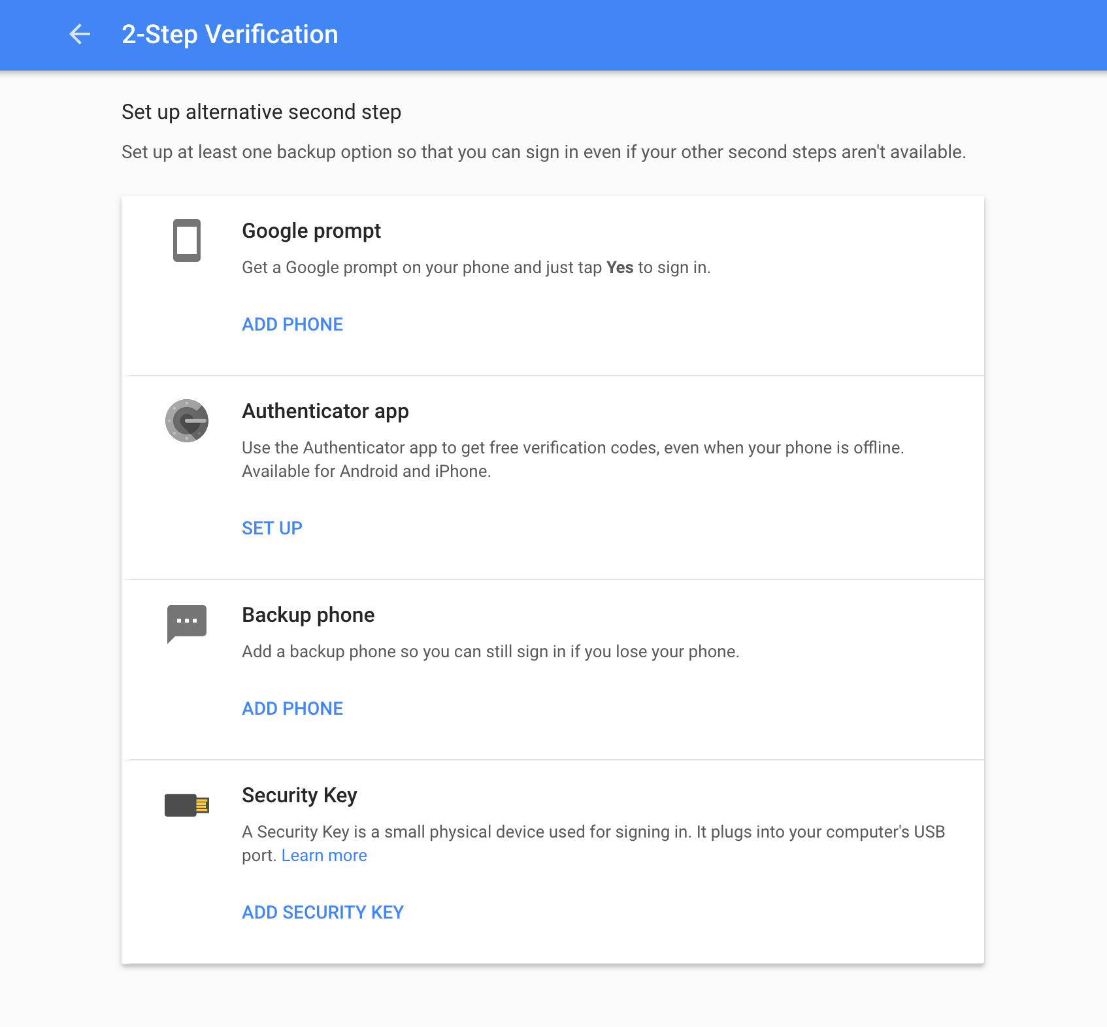Image resolution: width=1107 pixels, height=1027 pixels.
Task: Select Add Security Key
Action: tap(323, 913)
